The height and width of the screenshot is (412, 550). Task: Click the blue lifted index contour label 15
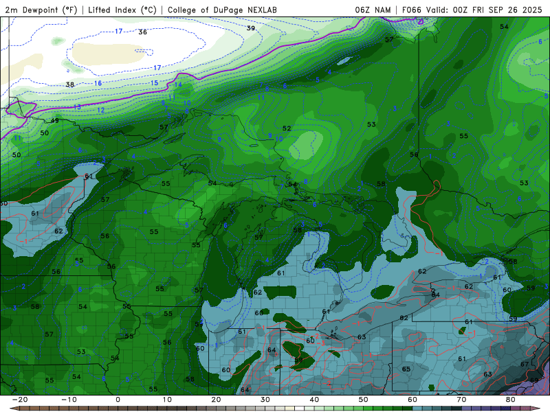point(154,83)
